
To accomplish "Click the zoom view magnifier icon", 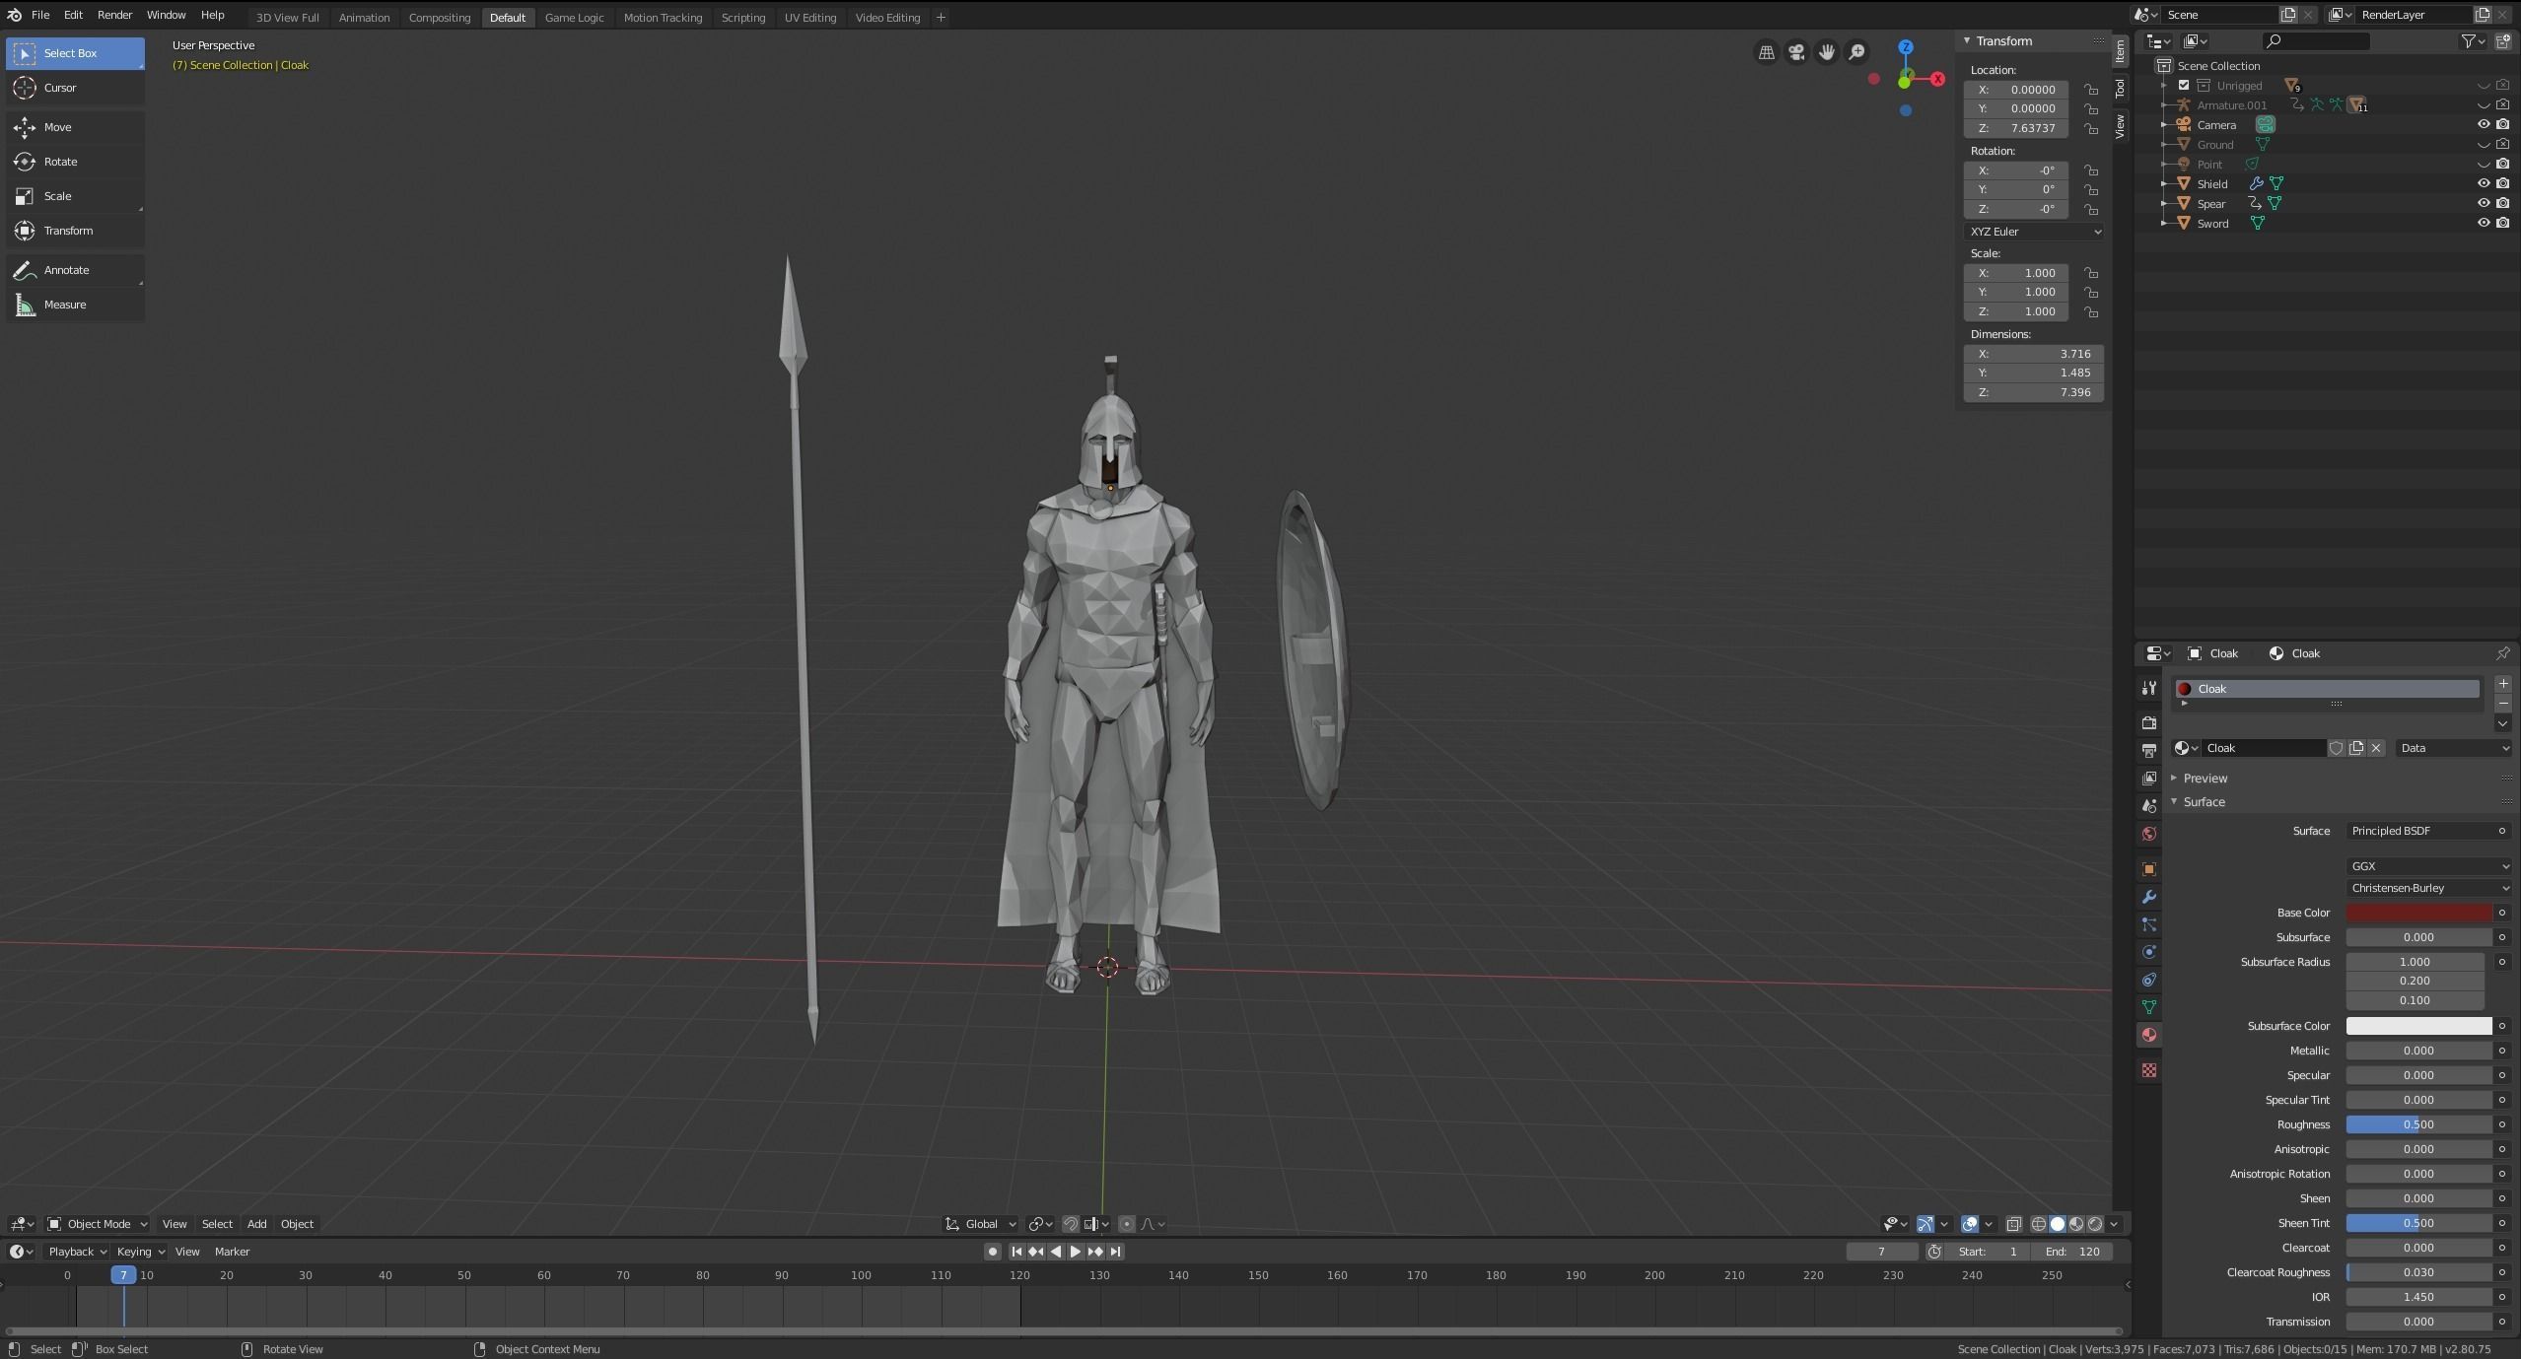I will (x=1856, y=52).
